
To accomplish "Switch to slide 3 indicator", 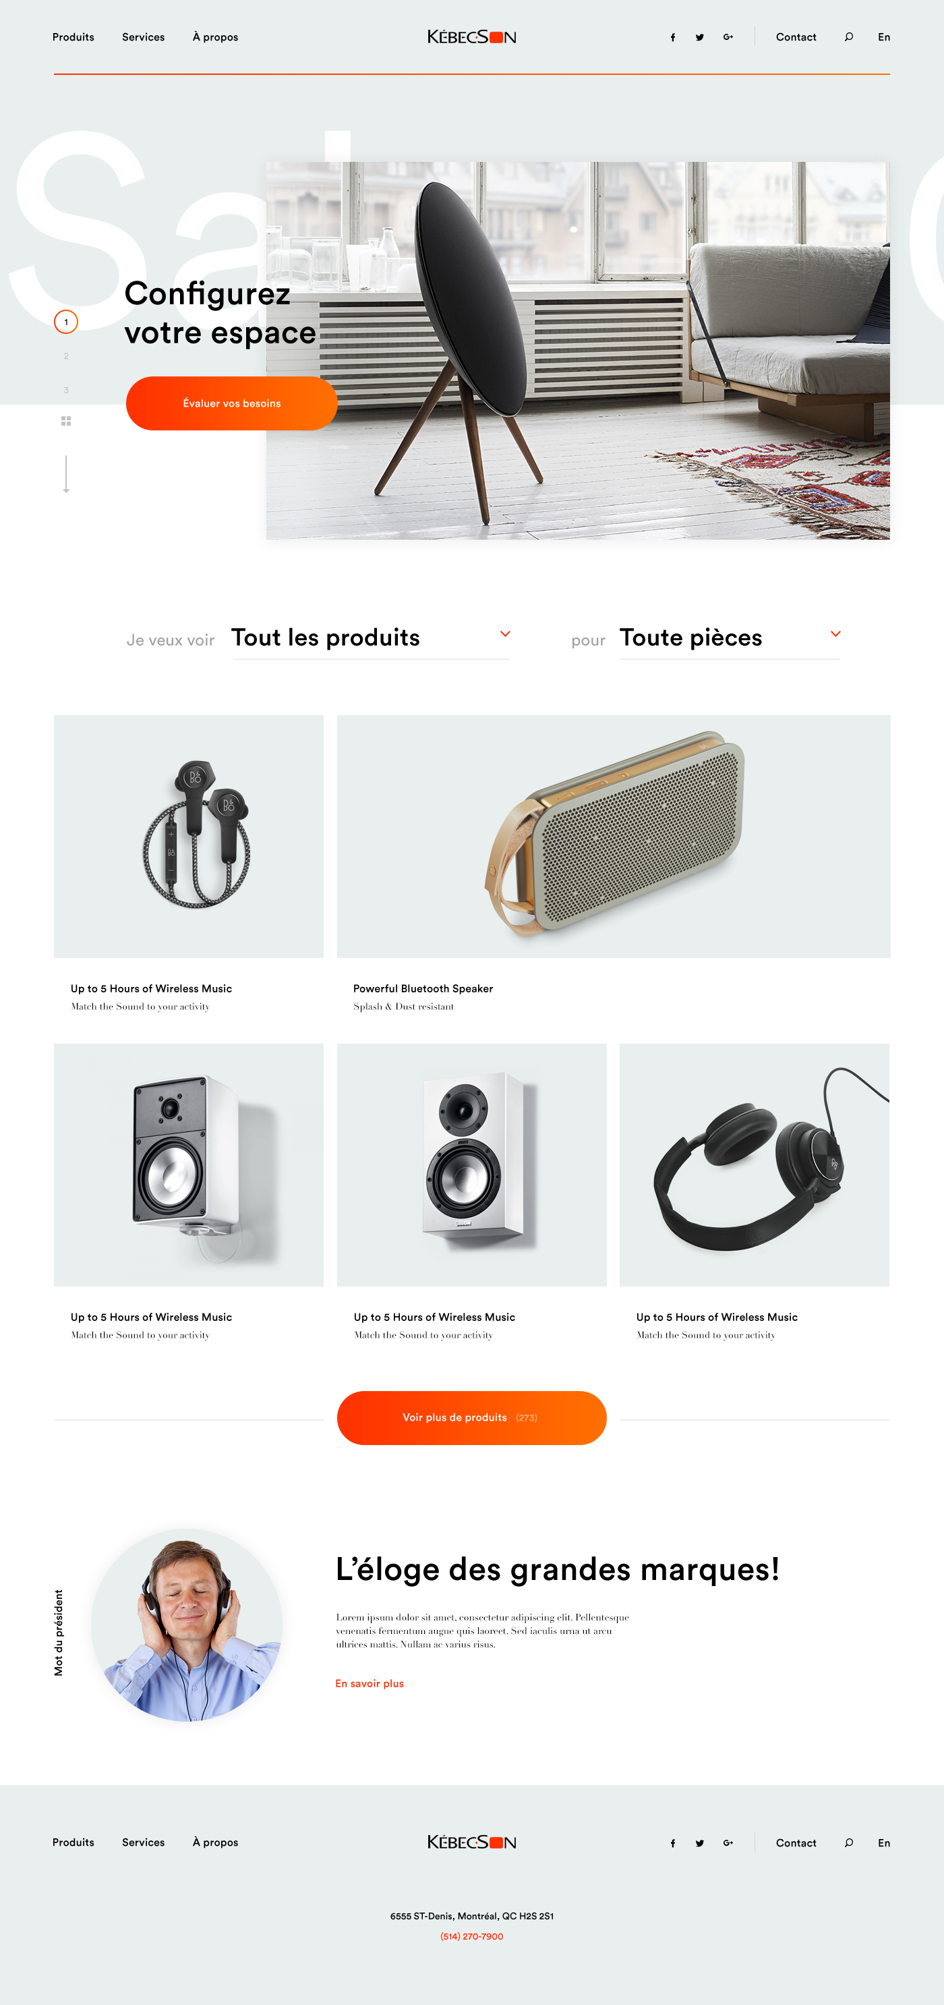I will (x=66, y=390).
